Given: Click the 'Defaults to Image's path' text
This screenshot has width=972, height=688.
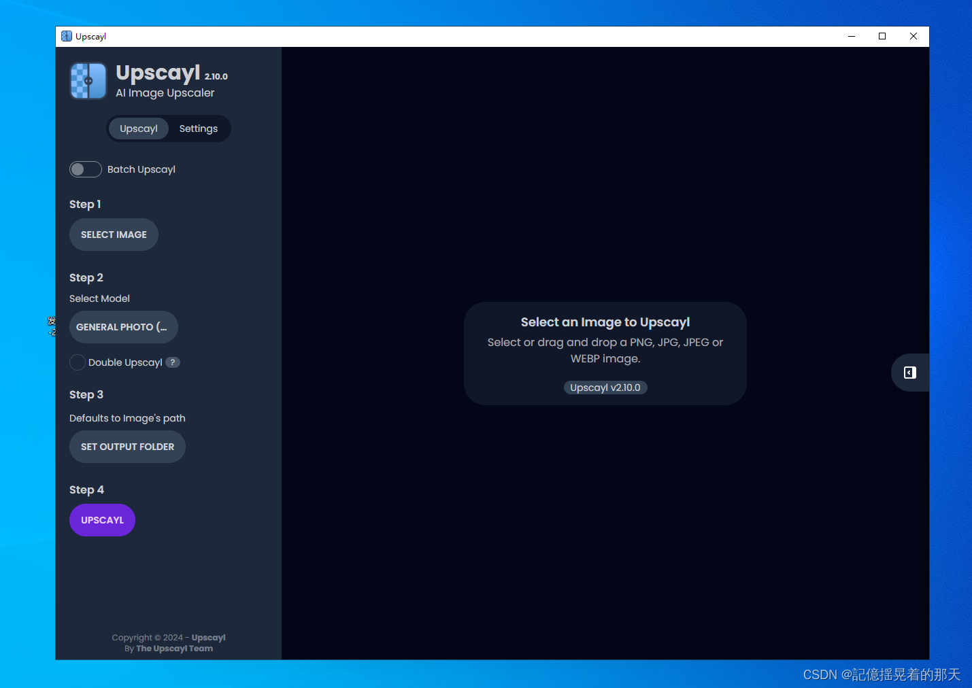Looking at the screenshot, I should pyautogui.click(x=127, y=418).
